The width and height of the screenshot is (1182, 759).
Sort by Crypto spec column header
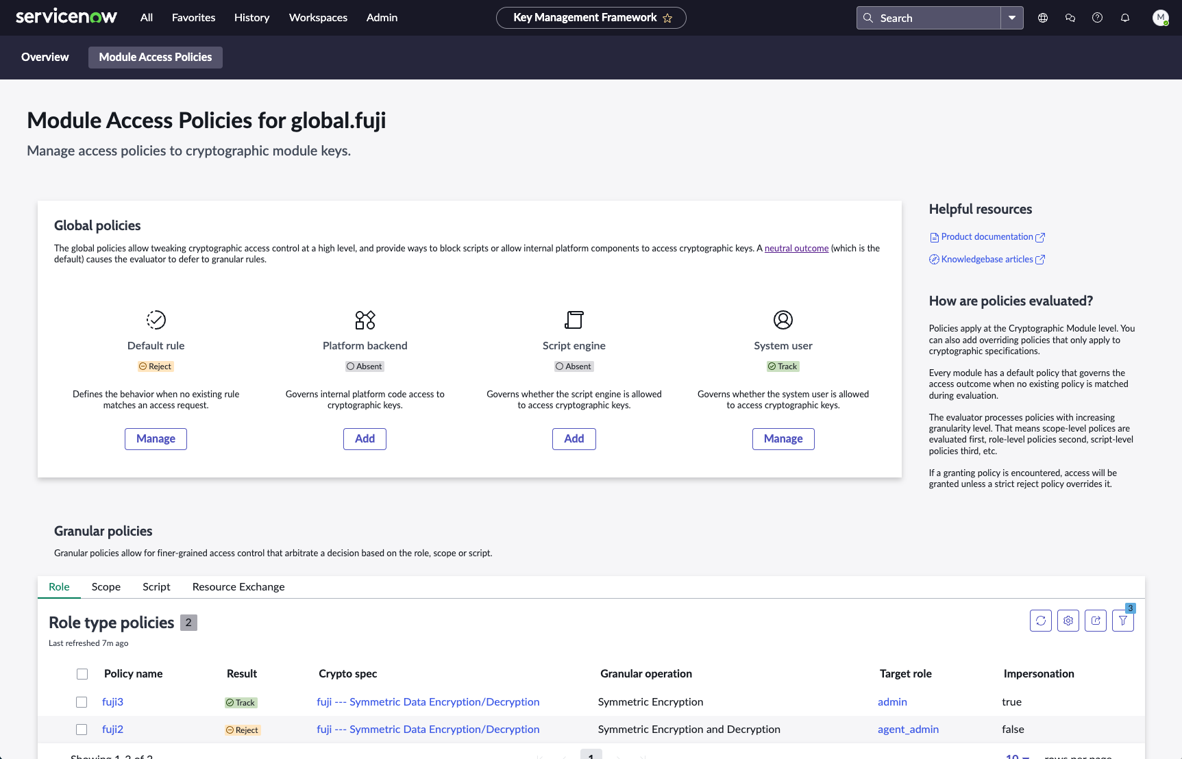click(347, 674)
